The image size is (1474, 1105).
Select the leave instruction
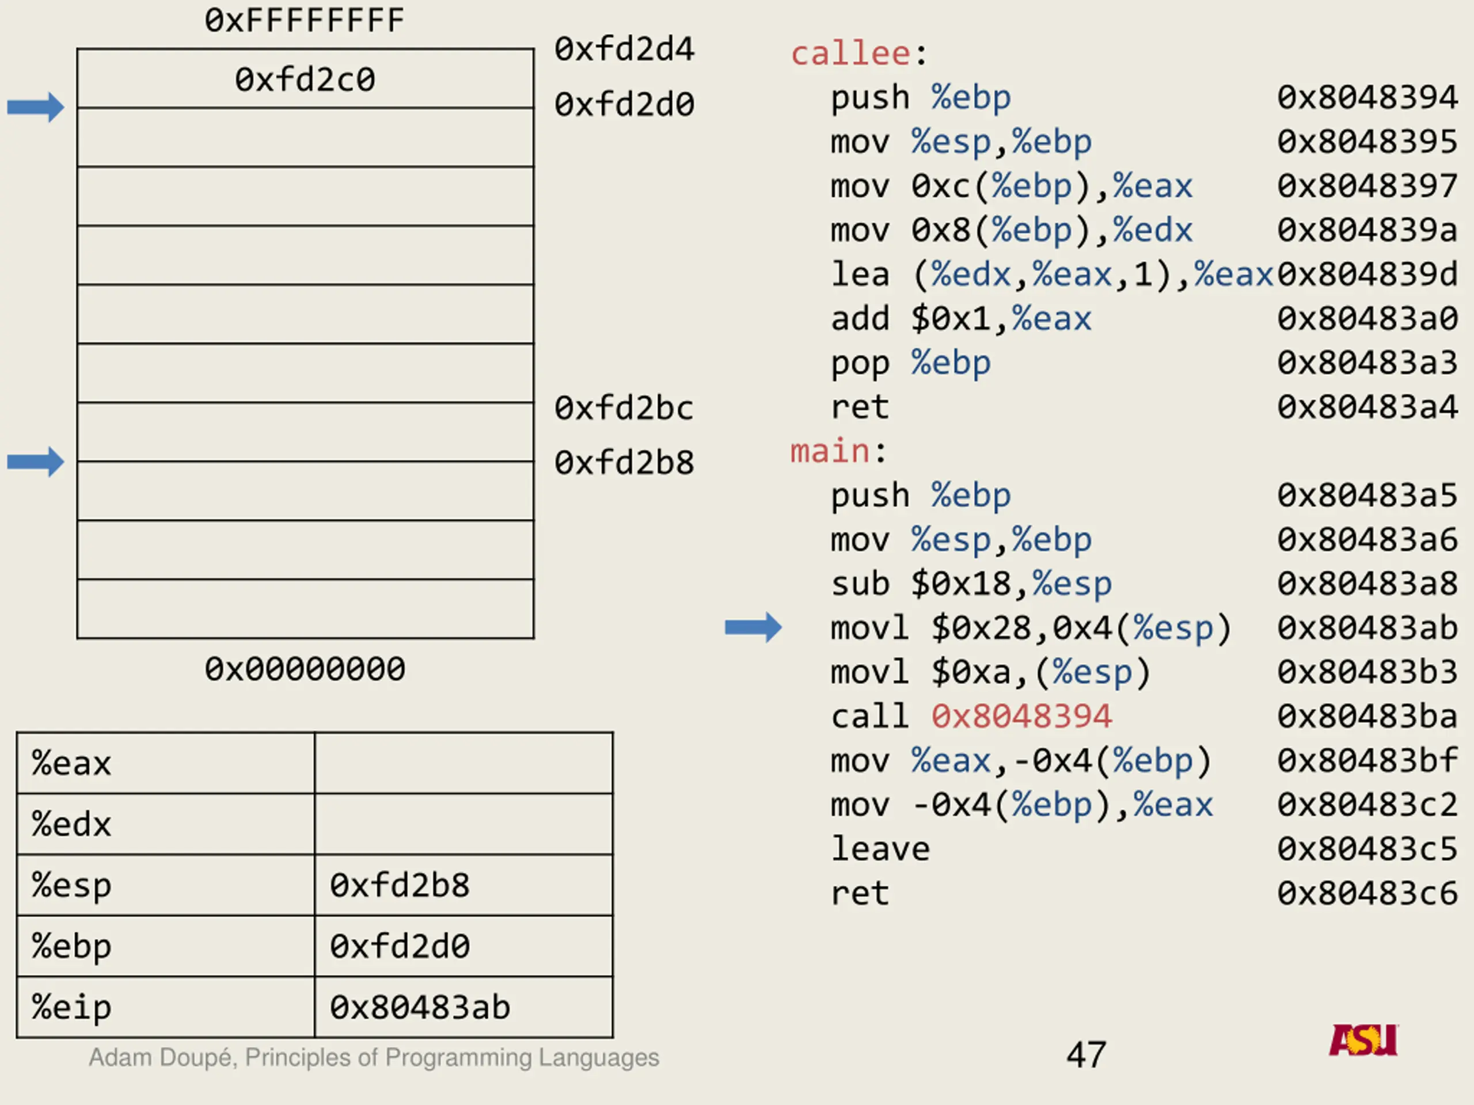880,848
